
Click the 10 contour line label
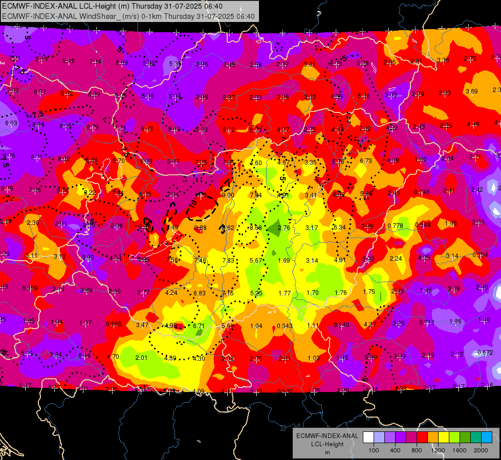[192, 203]
